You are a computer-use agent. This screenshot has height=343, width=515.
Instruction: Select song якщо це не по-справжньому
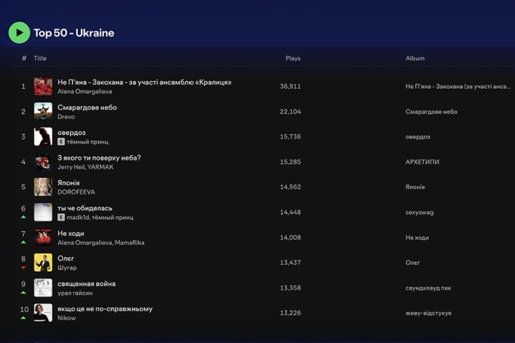pyautogui.click(x=105, y=309)
